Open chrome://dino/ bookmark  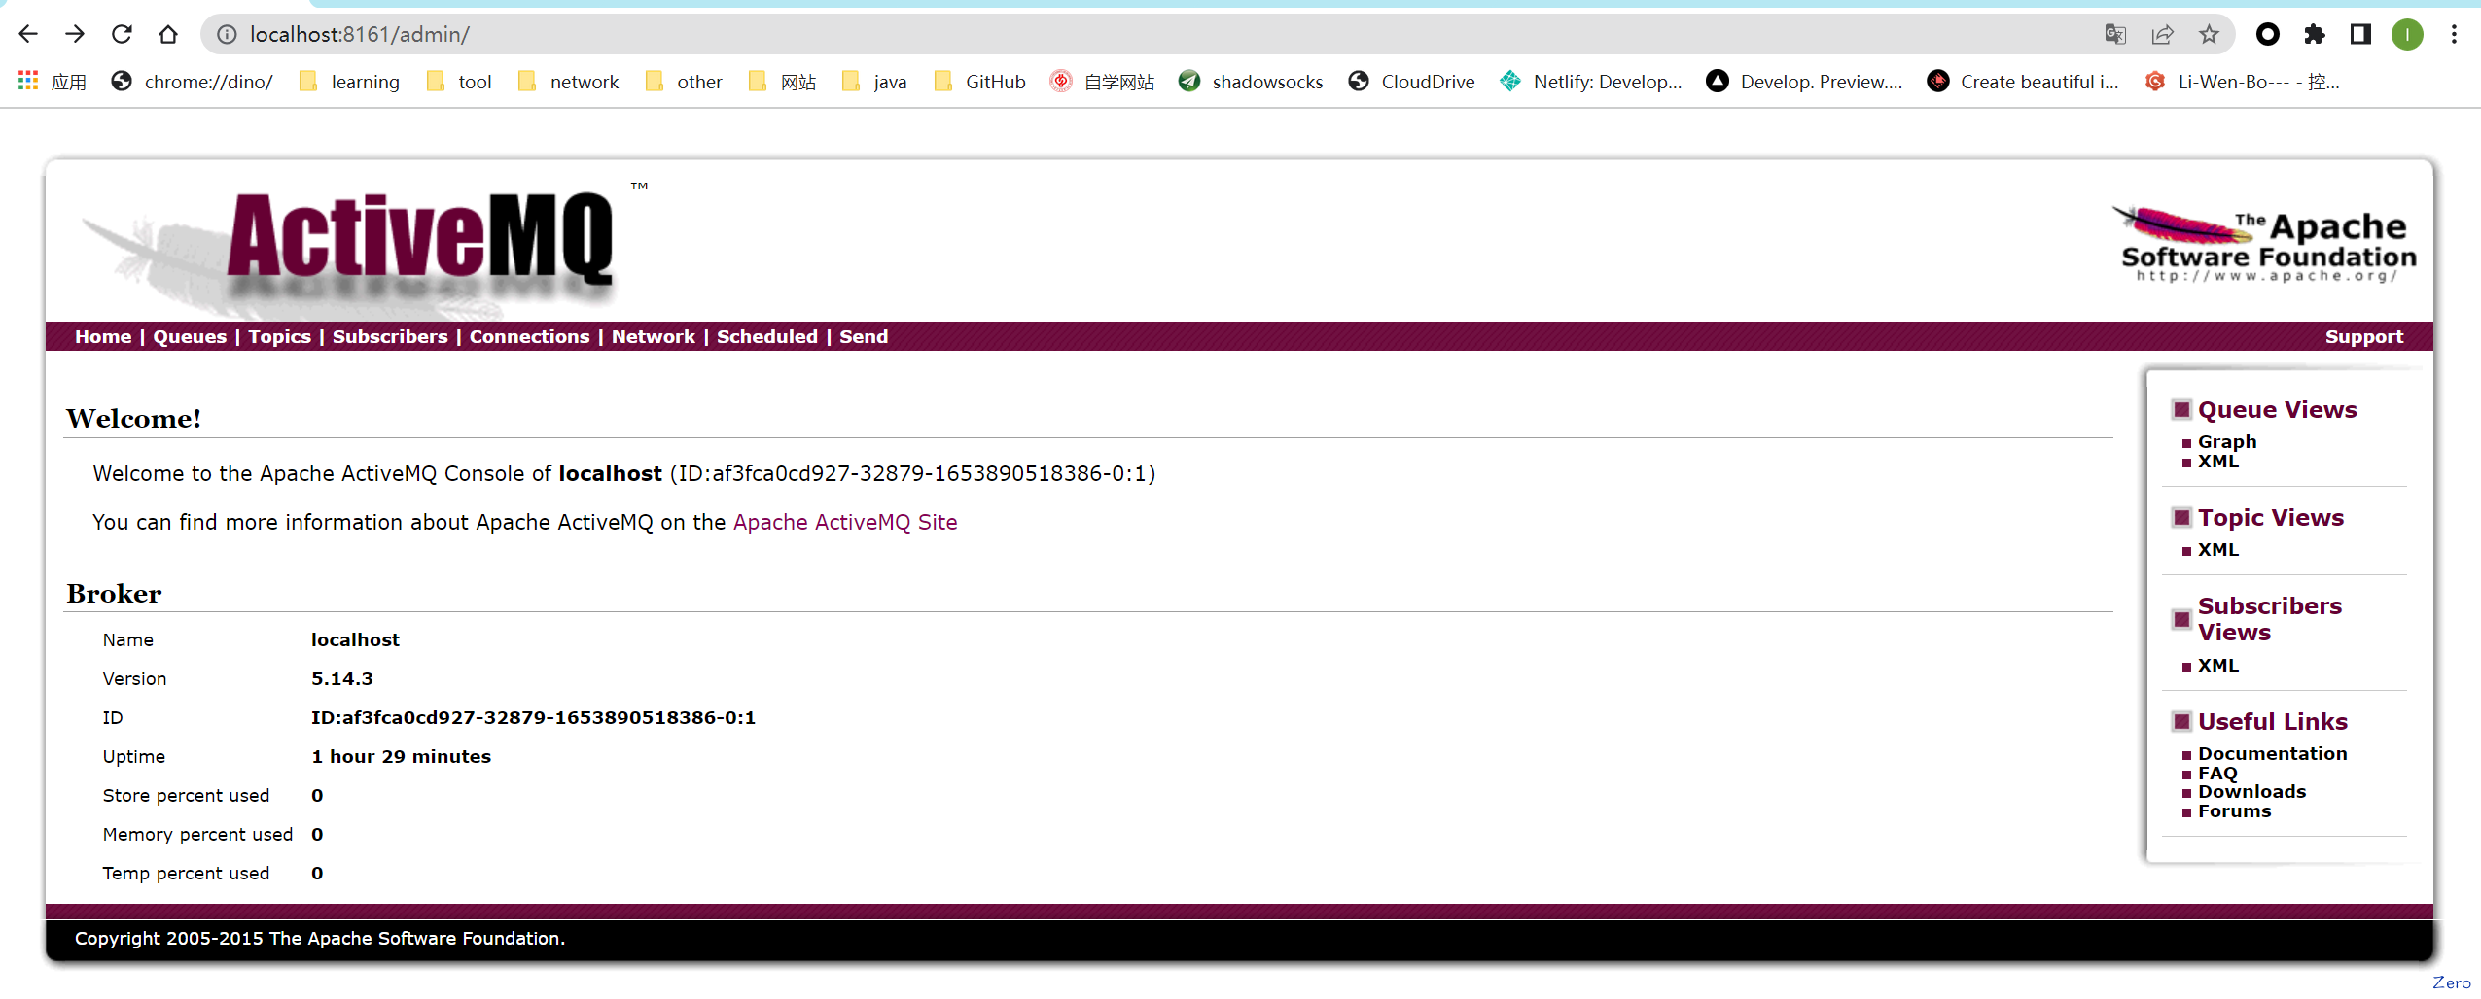tap(192, 82)
